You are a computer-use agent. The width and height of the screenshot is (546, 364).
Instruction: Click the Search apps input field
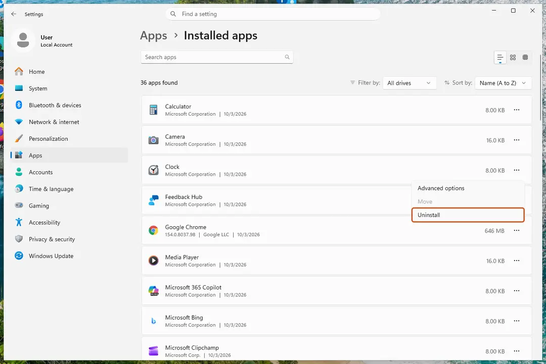(216, 57)
